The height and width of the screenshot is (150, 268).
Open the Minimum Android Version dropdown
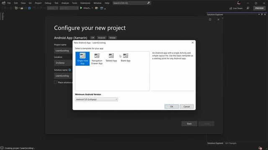point(96,99)
